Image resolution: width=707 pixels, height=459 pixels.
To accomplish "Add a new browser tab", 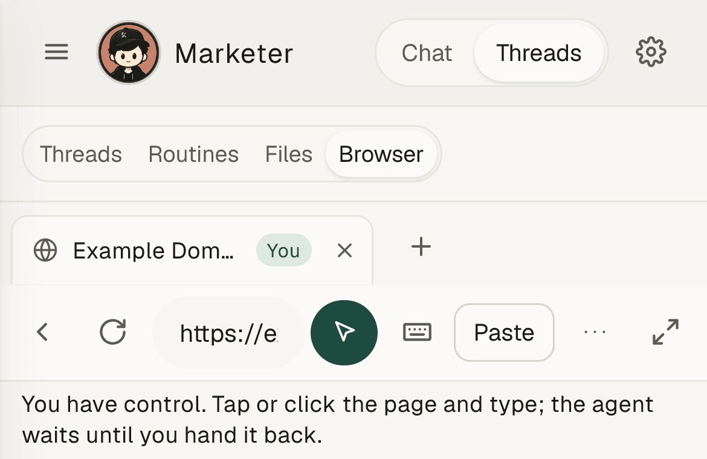I will click(421, 247).
